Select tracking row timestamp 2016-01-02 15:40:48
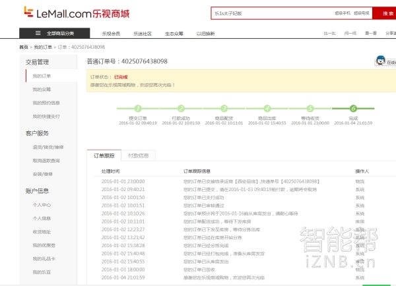This screenshot has height=286, width=396. (123, 254)
